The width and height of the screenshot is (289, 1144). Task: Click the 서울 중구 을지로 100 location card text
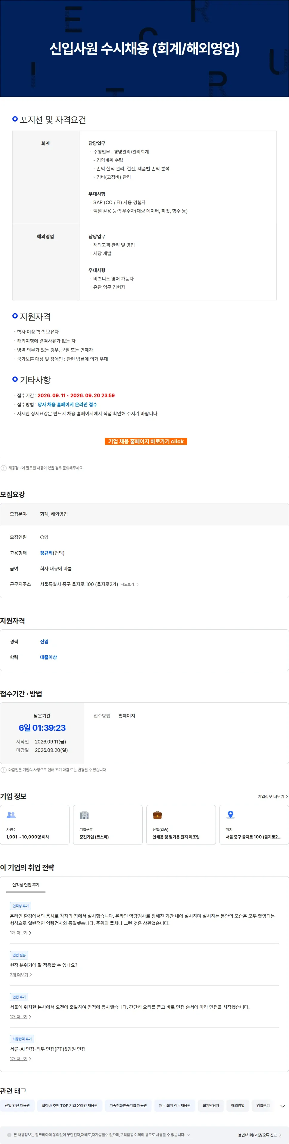click(253, 837)
